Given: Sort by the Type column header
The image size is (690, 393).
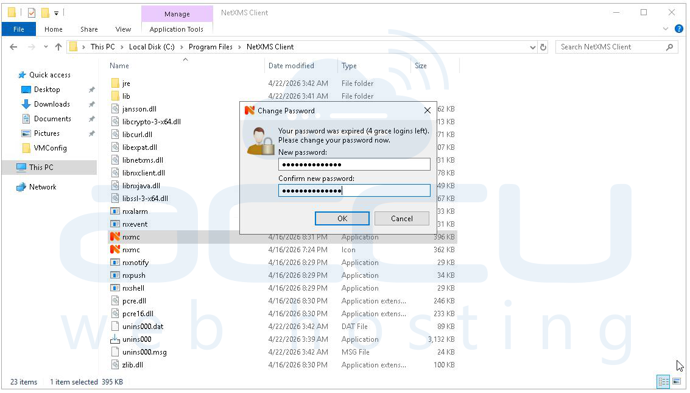Looking at the screenshot, I should point(349,66).
